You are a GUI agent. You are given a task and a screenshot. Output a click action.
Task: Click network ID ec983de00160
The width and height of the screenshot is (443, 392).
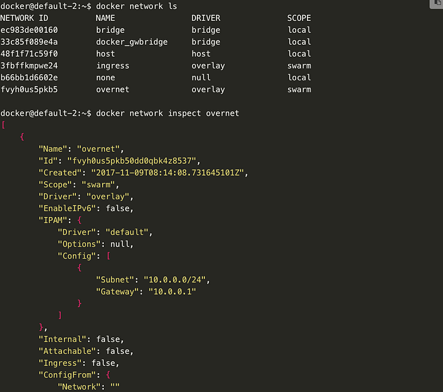click(x=29, y=30)
